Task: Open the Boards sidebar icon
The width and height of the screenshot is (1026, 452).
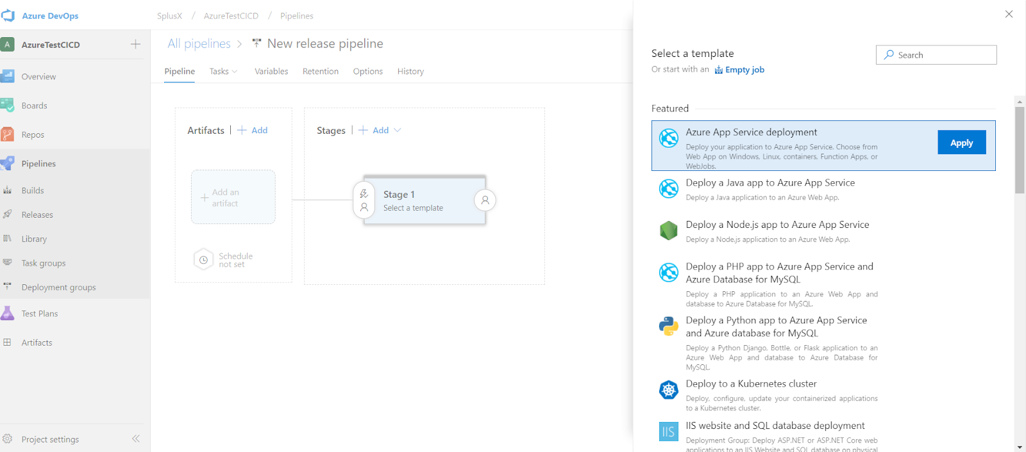Action: coord(8,105)
